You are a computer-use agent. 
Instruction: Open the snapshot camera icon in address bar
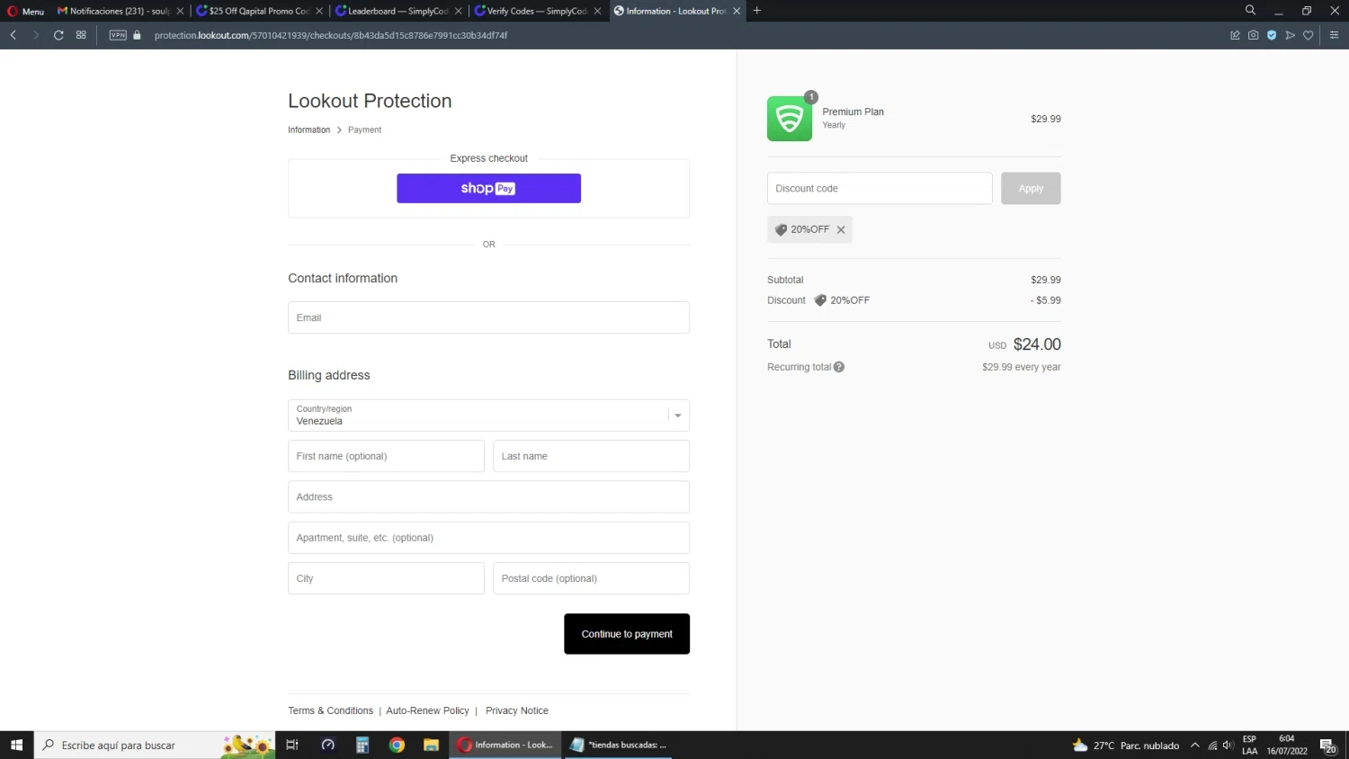pos(1253,35)
